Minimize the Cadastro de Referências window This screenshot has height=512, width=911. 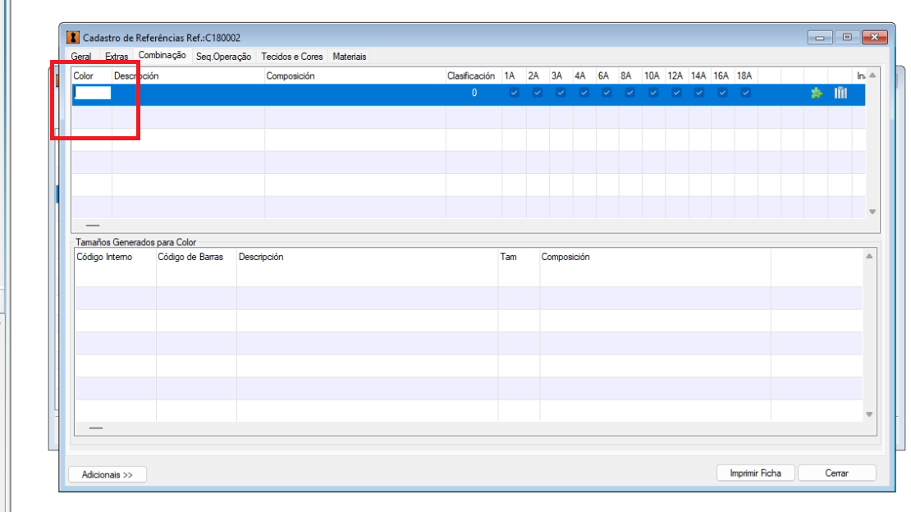pyautogui.click(x=820, y=37)
